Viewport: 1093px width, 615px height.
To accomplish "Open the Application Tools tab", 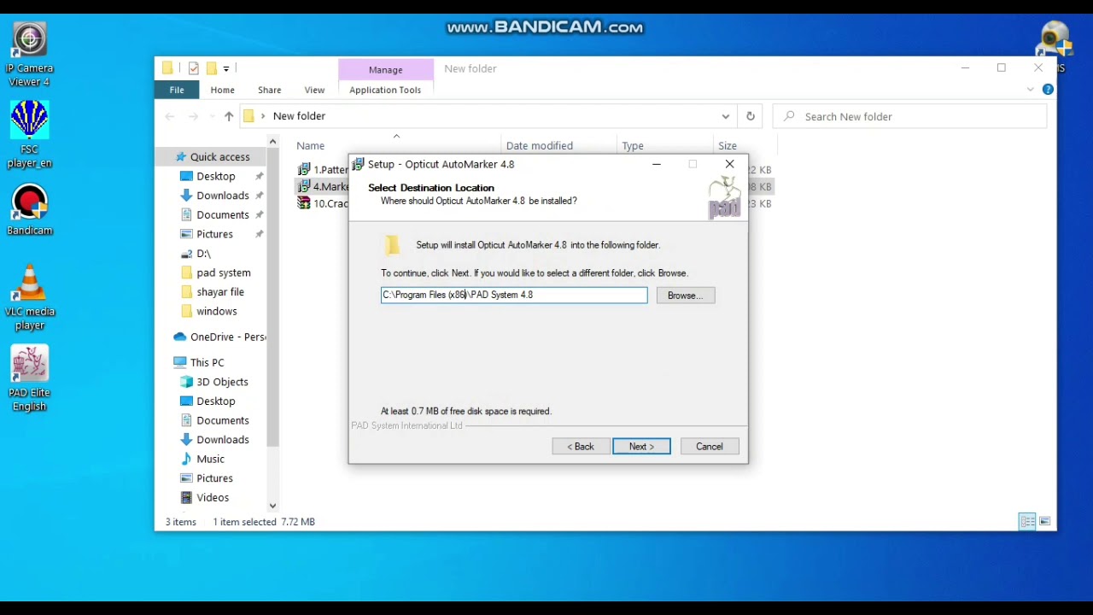I will point(385,90).
